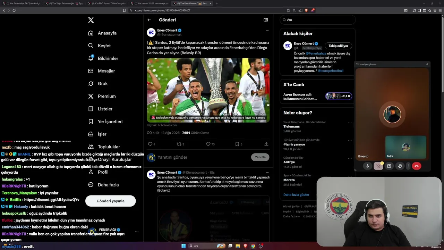The image size is (444, 250).
Task: Switch to X'te BBO Sports tab
Action: [x=107, y=3]
